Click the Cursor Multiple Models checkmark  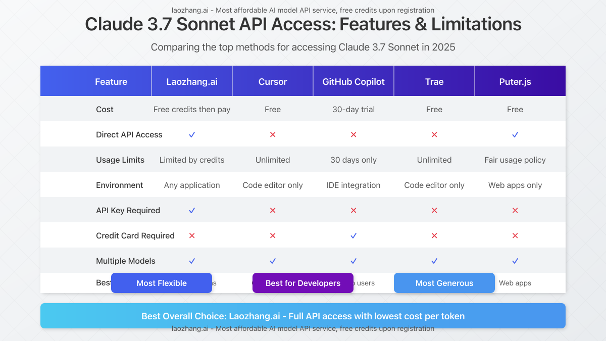(x=273, y=261)
